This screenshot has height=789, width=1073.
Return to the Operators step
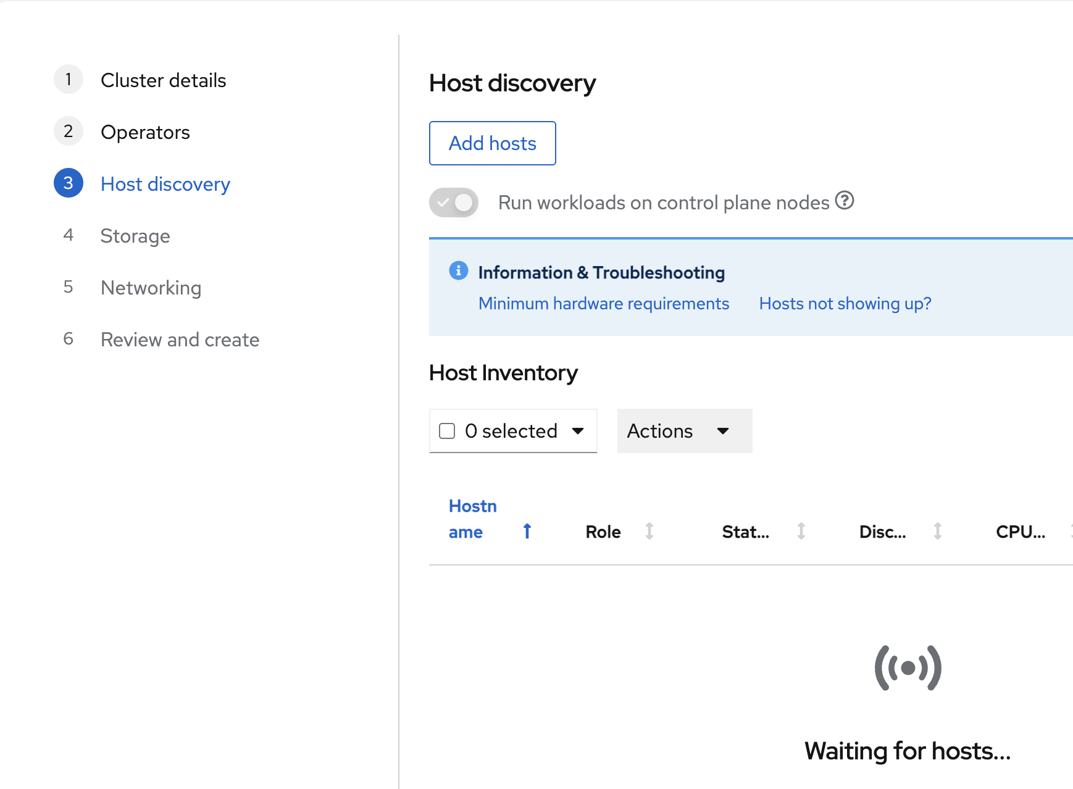tap(145, 132)
